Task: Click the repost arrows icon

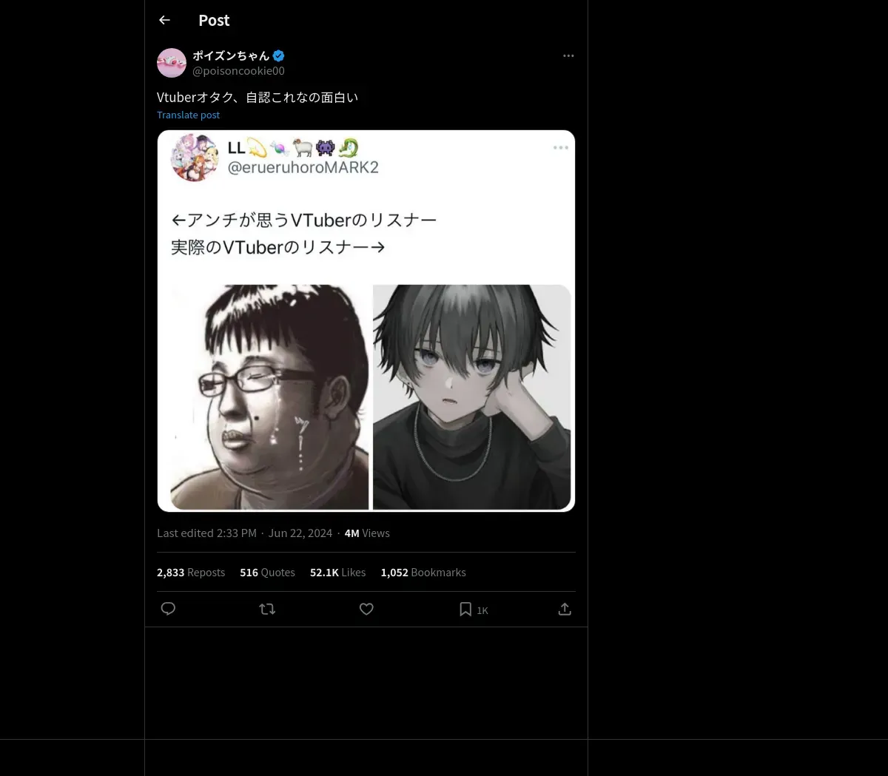Action: (267, 609)
